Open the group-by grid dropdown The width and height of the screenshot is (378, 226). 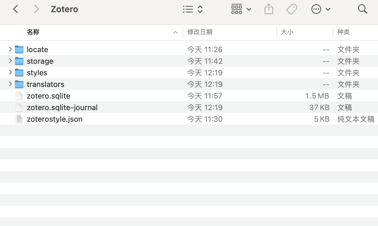click(x=241, y=9)
